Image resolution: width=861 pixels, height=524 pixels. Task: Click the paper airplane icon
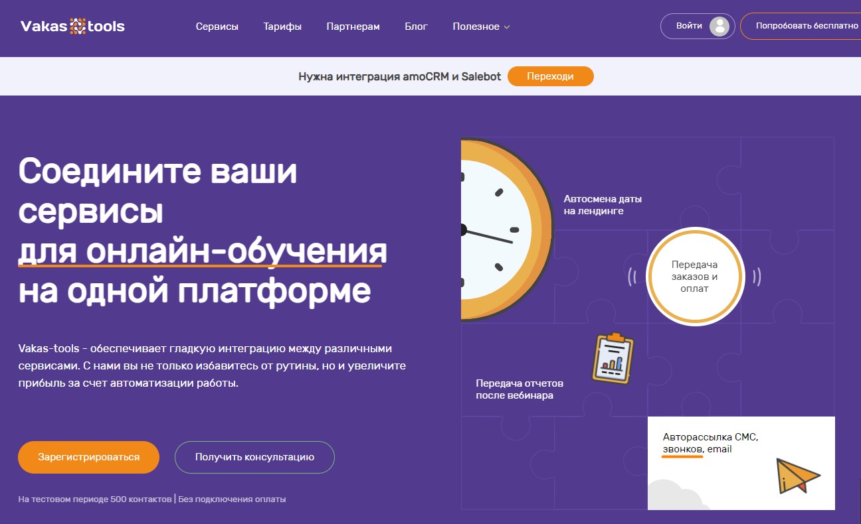coord(798,476)
